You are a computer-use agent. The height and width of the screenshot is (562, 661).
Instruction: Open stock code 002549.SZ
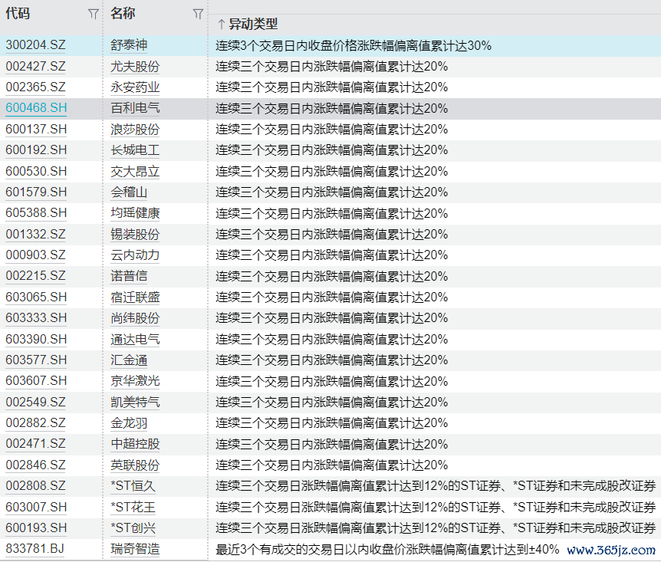(36, 402)
